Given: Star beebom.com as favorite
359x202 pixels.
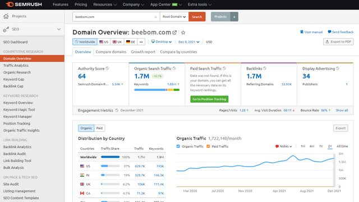Looking at the screenshot, I should [x=183, y=33].
